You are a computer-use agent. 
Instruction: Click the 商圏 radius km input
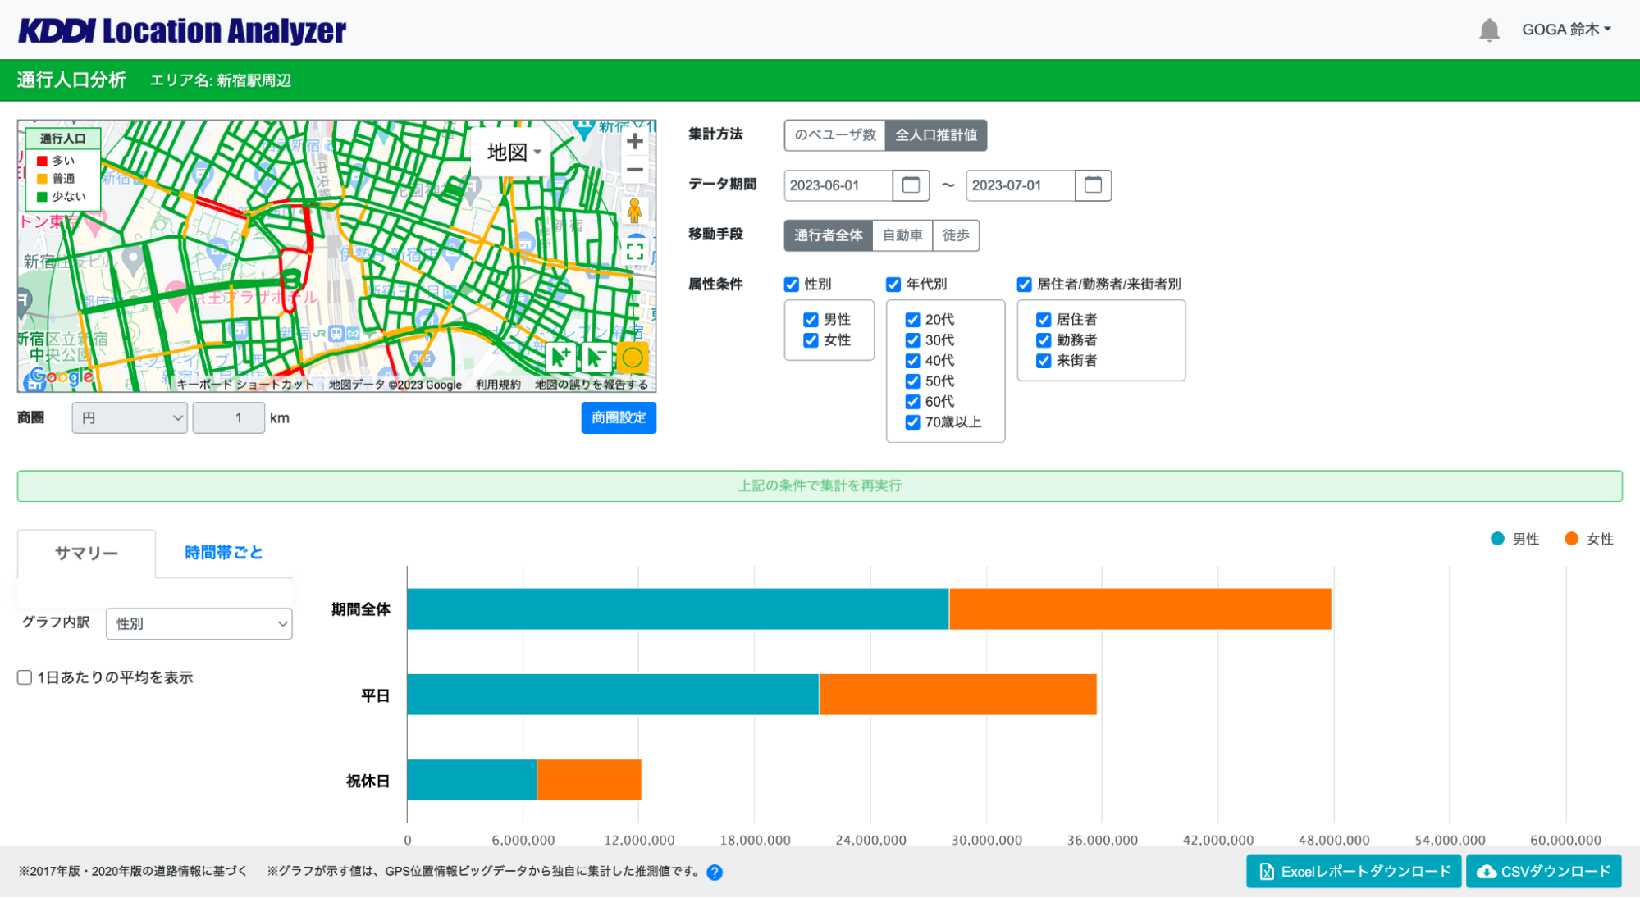tap(229, 418)
